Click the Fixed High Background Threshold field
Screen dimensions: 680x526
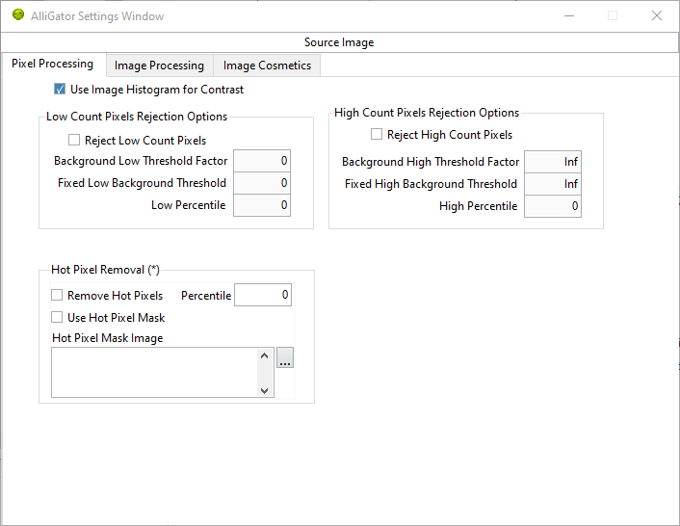click(553, 184)
